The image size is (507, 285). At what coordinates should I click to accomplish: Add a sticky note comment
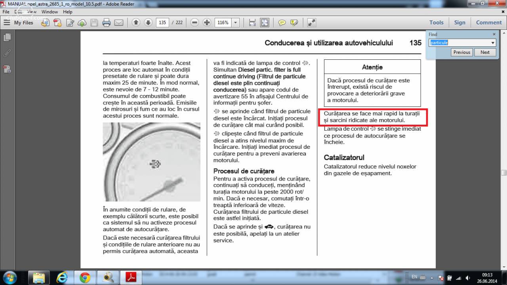point(282,23)
